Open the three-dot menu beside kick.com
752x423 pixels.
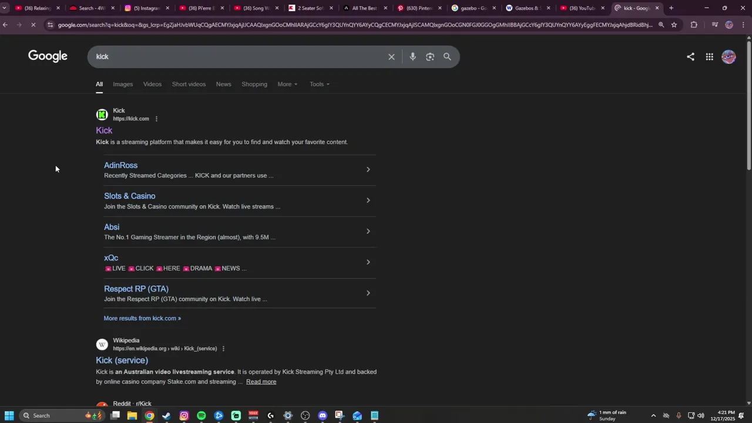coord(156,119)
